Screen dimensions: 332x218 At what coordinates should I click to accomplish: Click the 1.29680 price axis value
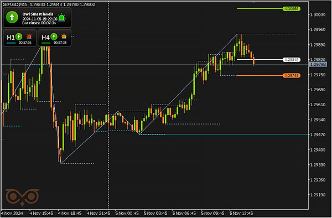coord(318,90)
